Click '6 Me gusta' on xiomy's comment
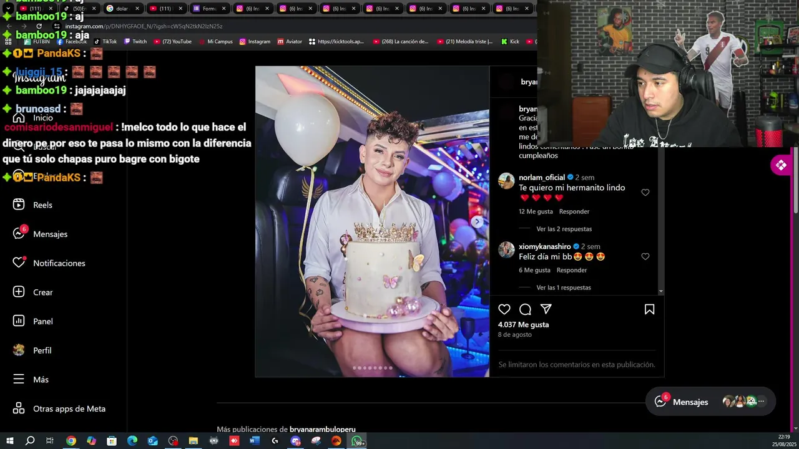799x449 pixels. click(x=534, y=270)
